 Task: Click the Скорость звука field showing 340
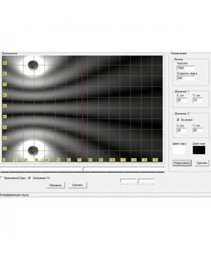(185, 78)
